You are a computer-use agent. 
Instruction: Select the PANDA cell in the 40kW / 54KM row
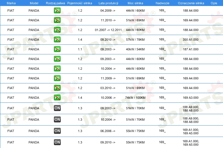(x=34, y=49)
